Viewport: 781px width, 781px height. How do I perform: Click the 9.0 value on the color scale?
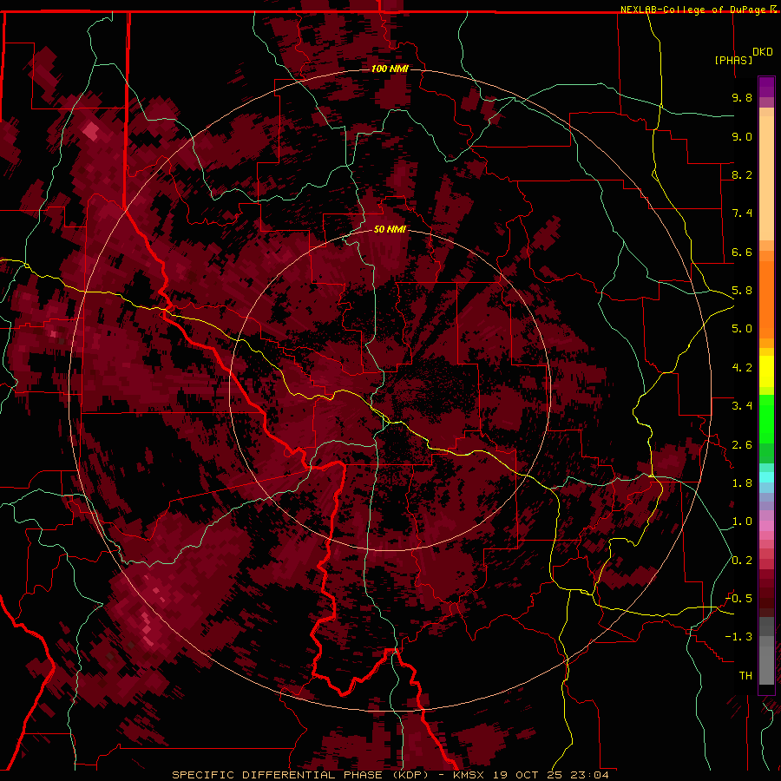click(742, 136)
